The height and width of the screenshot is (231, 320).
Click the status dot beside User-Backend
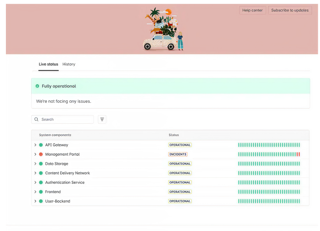click(x=41, y=201)
